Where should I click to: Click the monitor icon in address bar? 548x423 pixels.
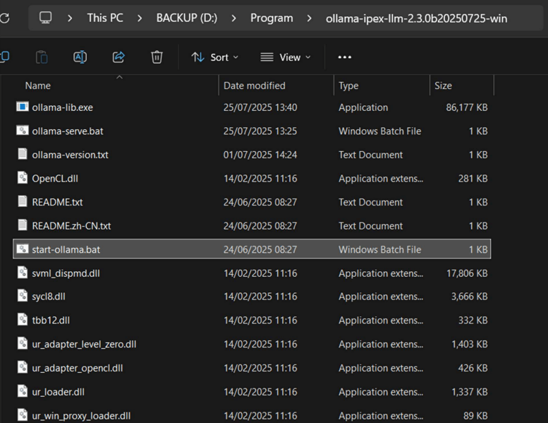(46, 18)
